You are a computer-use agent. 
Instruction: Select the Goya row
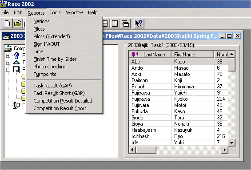[x=179, y=124]
